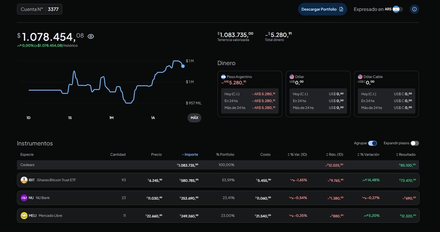Image resolution: width=440 pixels, height=232 pixels.
Task: Toggle the Expandir plazos switch
Action: point(415,143)
